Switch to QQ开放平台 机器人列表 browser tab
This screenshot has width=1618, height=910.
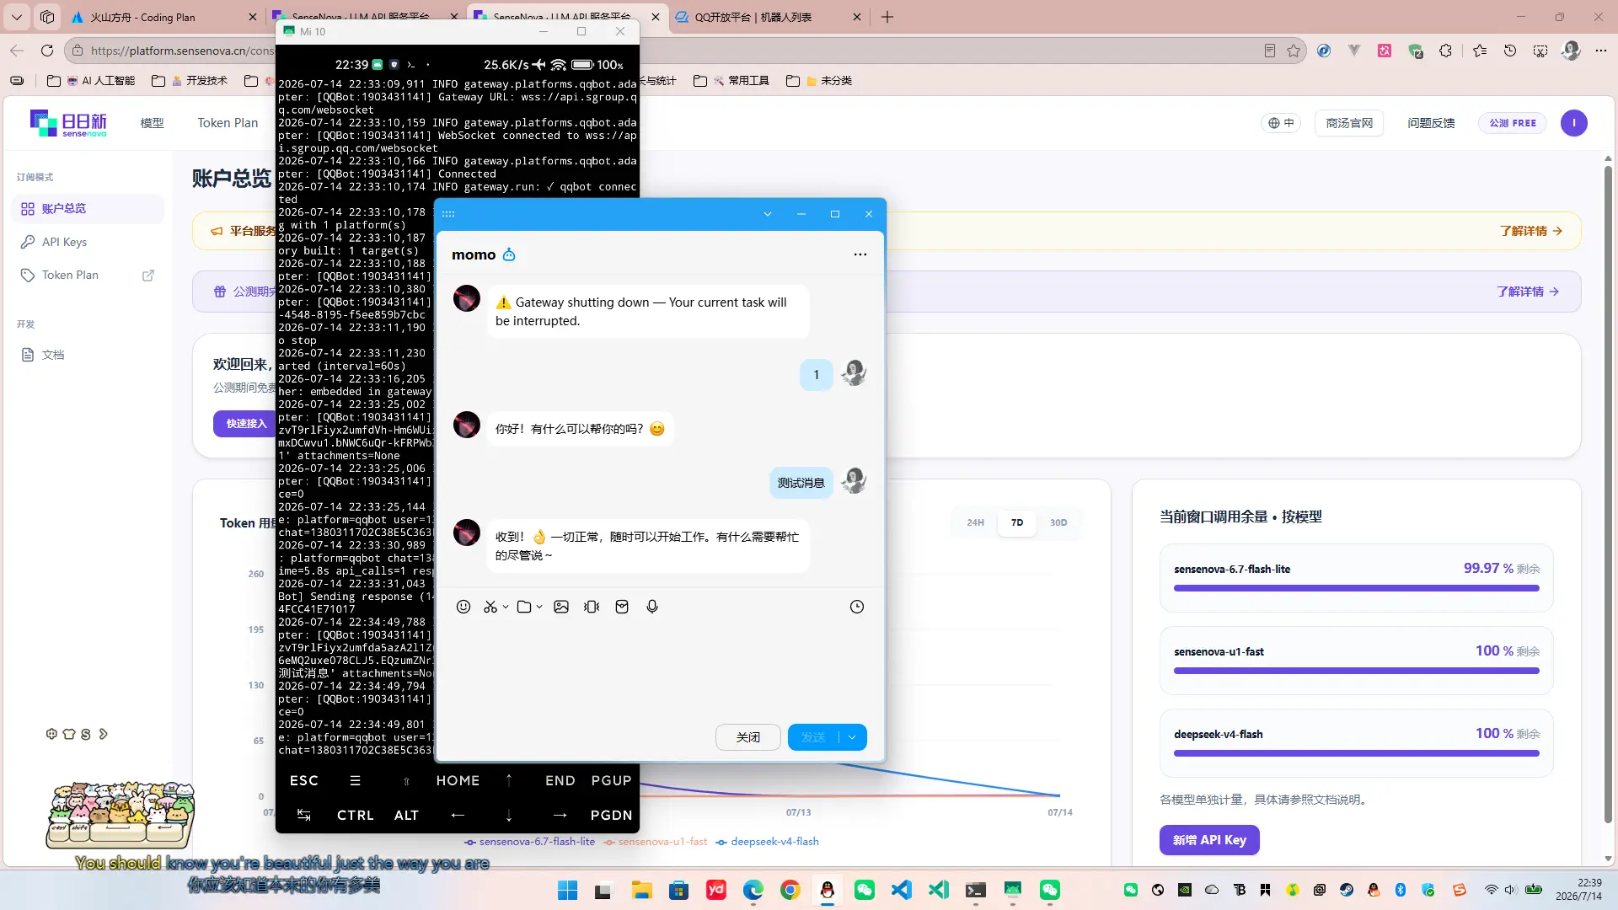pos(769,17)
